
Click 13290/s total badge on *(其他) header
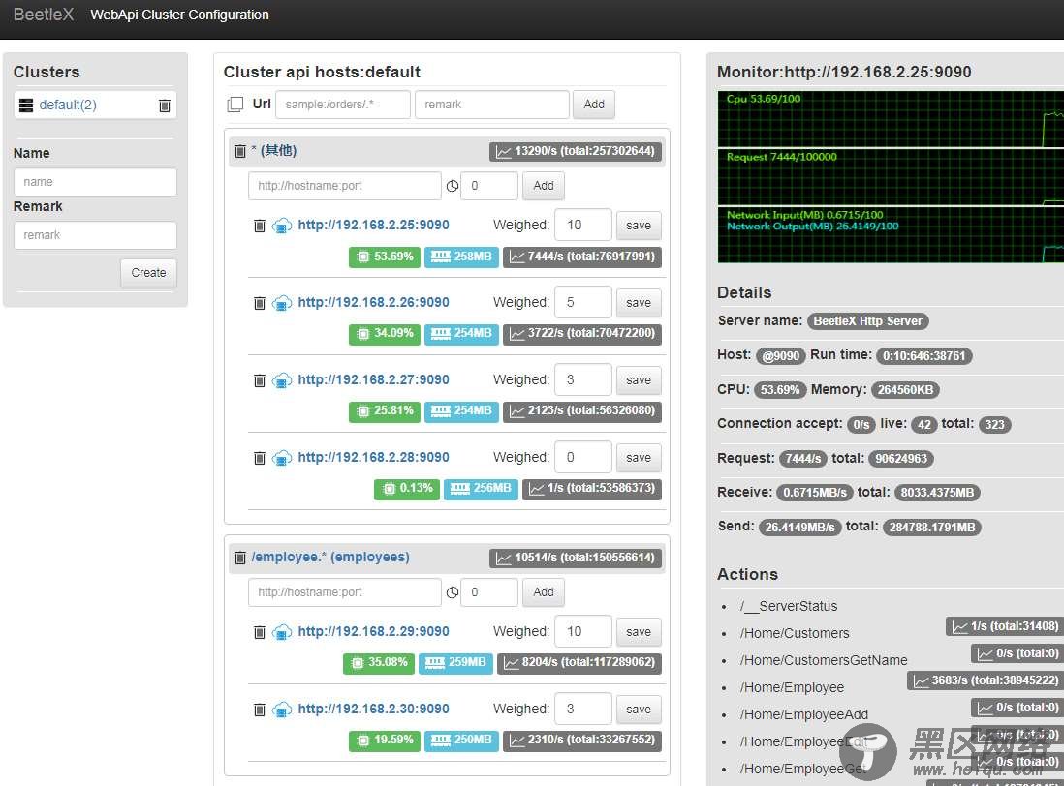click(576, 151)
